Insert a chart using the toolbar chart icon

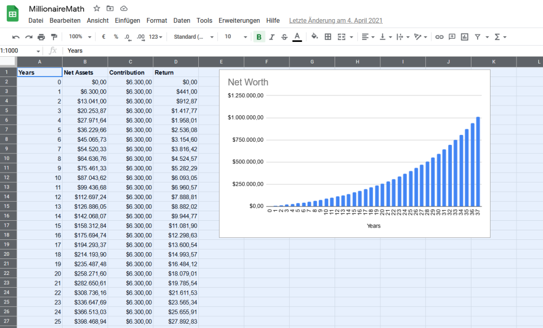tap(465, 37)
